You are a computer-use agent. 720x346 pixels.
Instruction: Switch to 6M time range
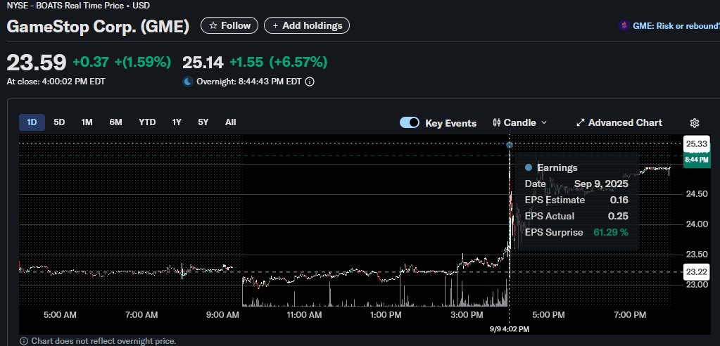tap(115, 122)
